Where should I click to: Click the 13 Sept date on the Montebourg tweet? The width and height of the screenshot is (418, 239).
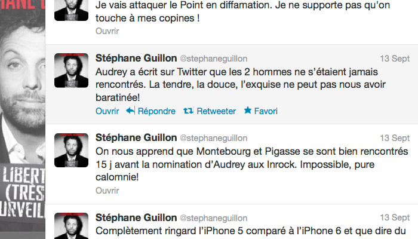point(395,138)
